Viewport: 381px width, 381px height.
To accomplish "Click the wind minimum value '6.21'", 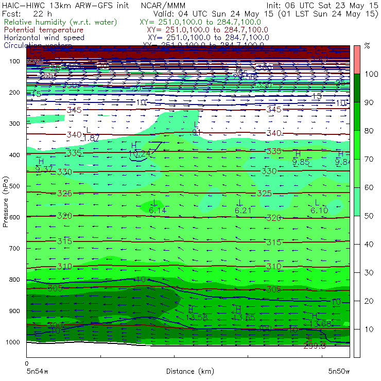I will (x=243, y=210).
